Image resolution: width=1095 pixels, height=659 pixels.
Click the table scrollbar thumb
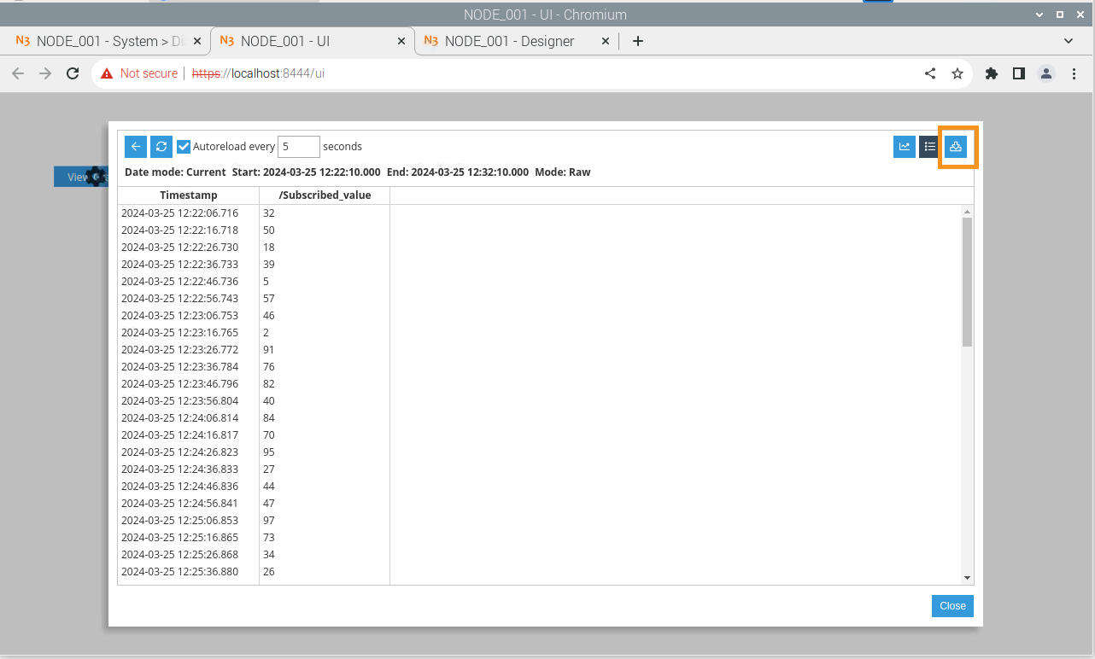pos(967,282)
